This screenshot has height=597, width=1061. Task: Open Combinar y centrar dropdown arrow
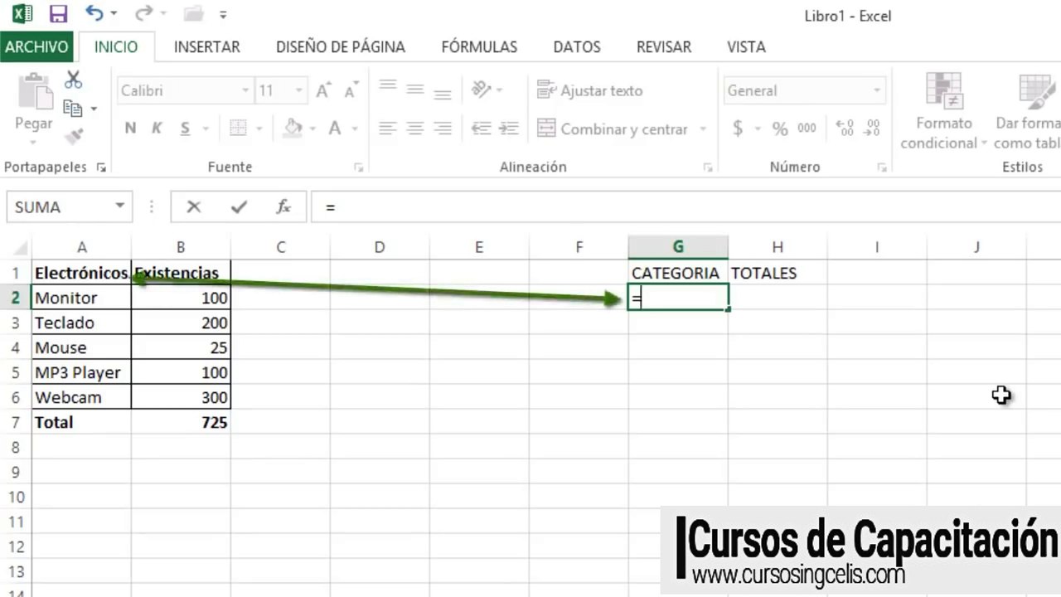point(703,129)
